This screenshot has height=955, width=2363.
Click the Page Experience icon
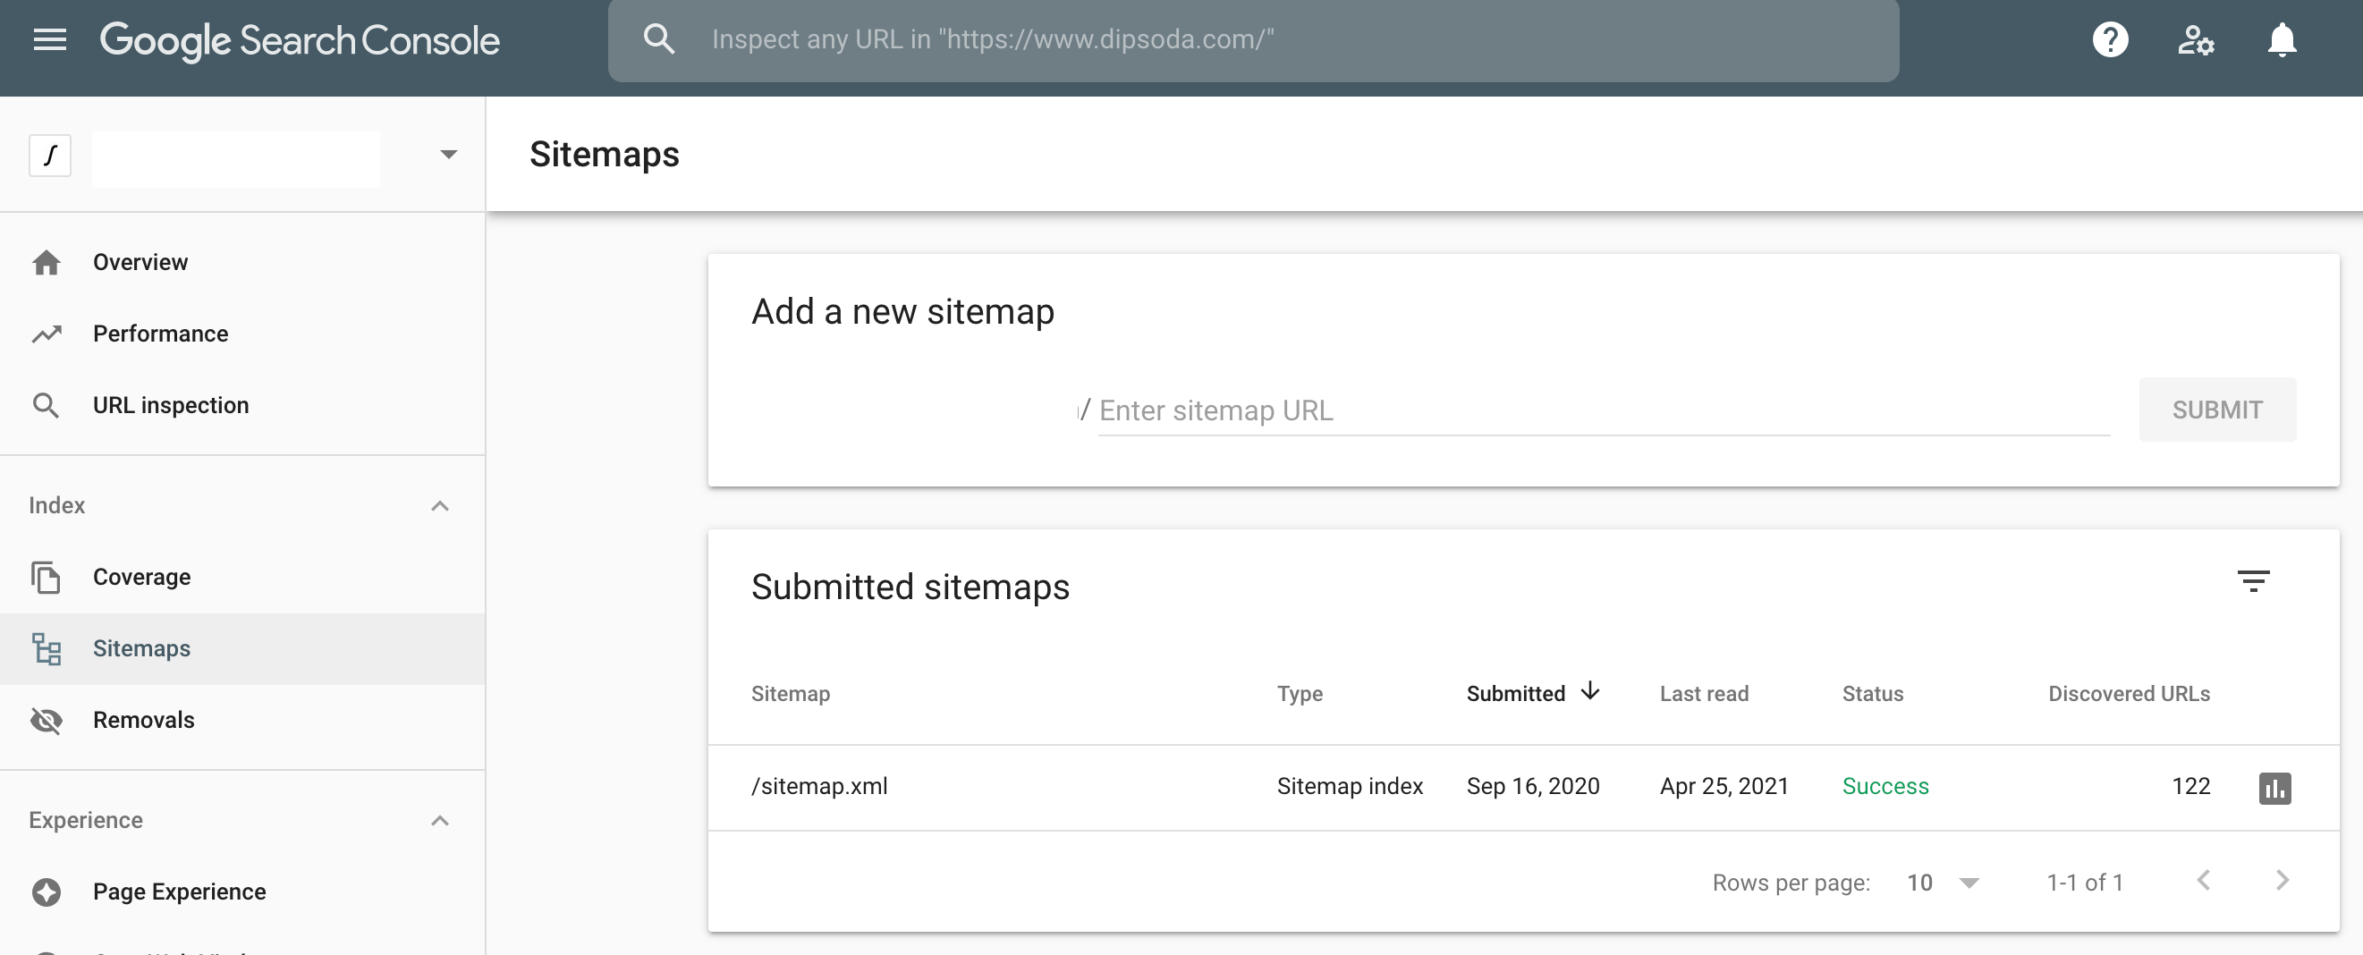(46, 892)
